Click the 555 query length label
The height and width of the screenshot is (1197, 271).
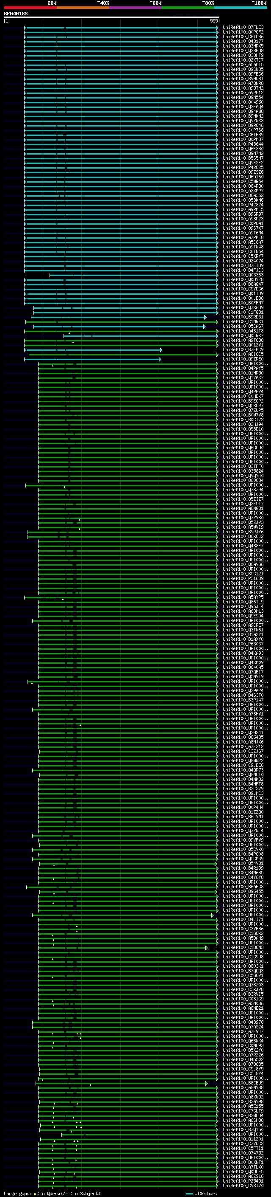pos(213,21)
